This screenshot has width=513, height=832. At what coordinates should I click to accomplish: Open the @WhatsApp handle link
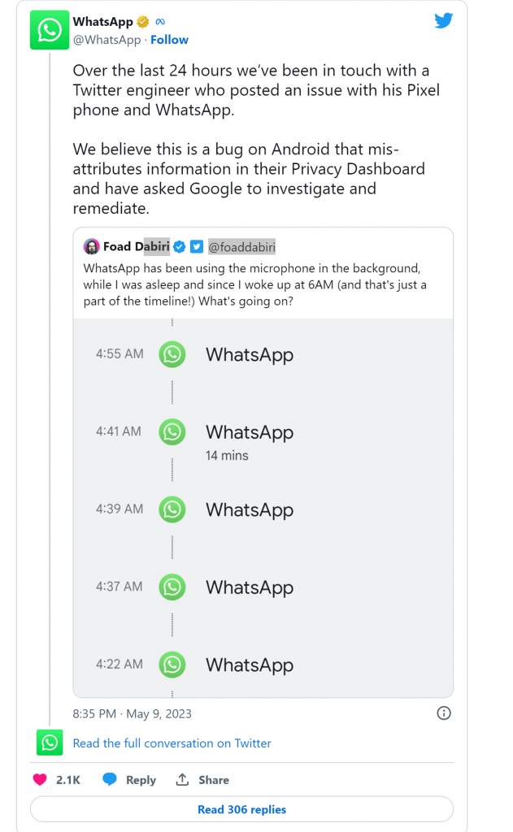point(107,40)
